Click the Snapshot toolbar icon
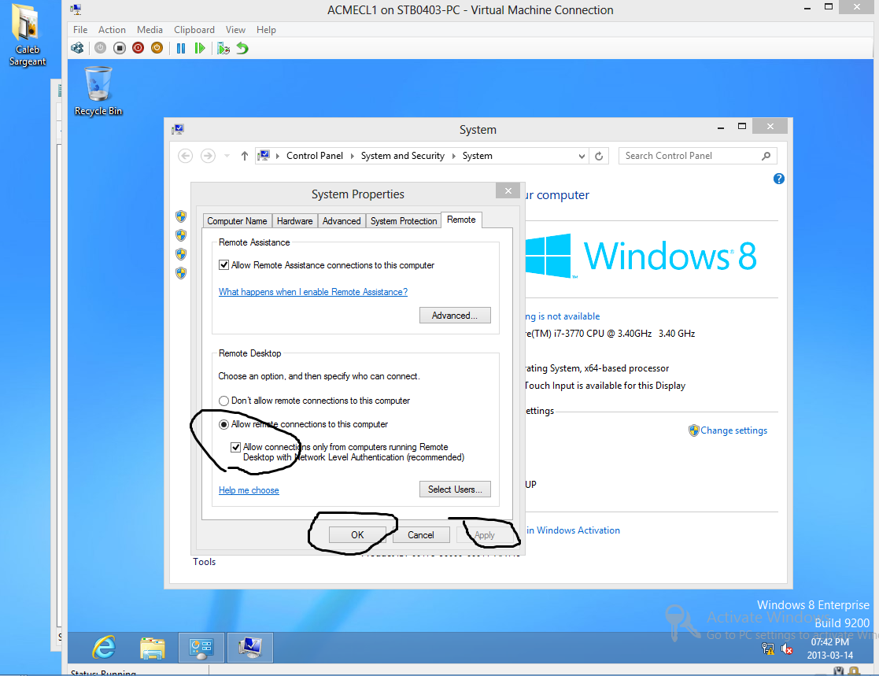This screenshot has height=676, width=879. coord(223,48)
